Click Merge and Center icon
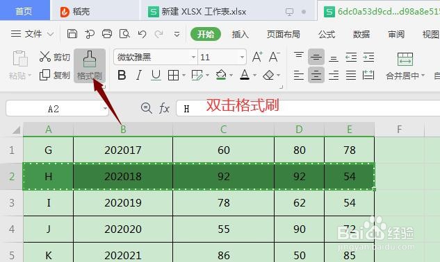 coord(405,60)
